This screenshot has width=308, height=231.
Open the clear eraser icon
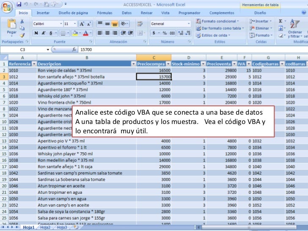280,36
